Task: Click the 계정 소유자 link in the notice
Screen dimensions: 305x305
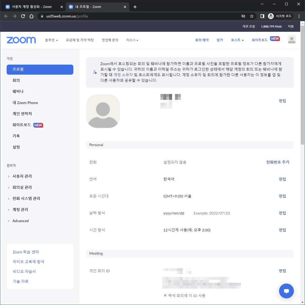Action: [x=123, y=75]
